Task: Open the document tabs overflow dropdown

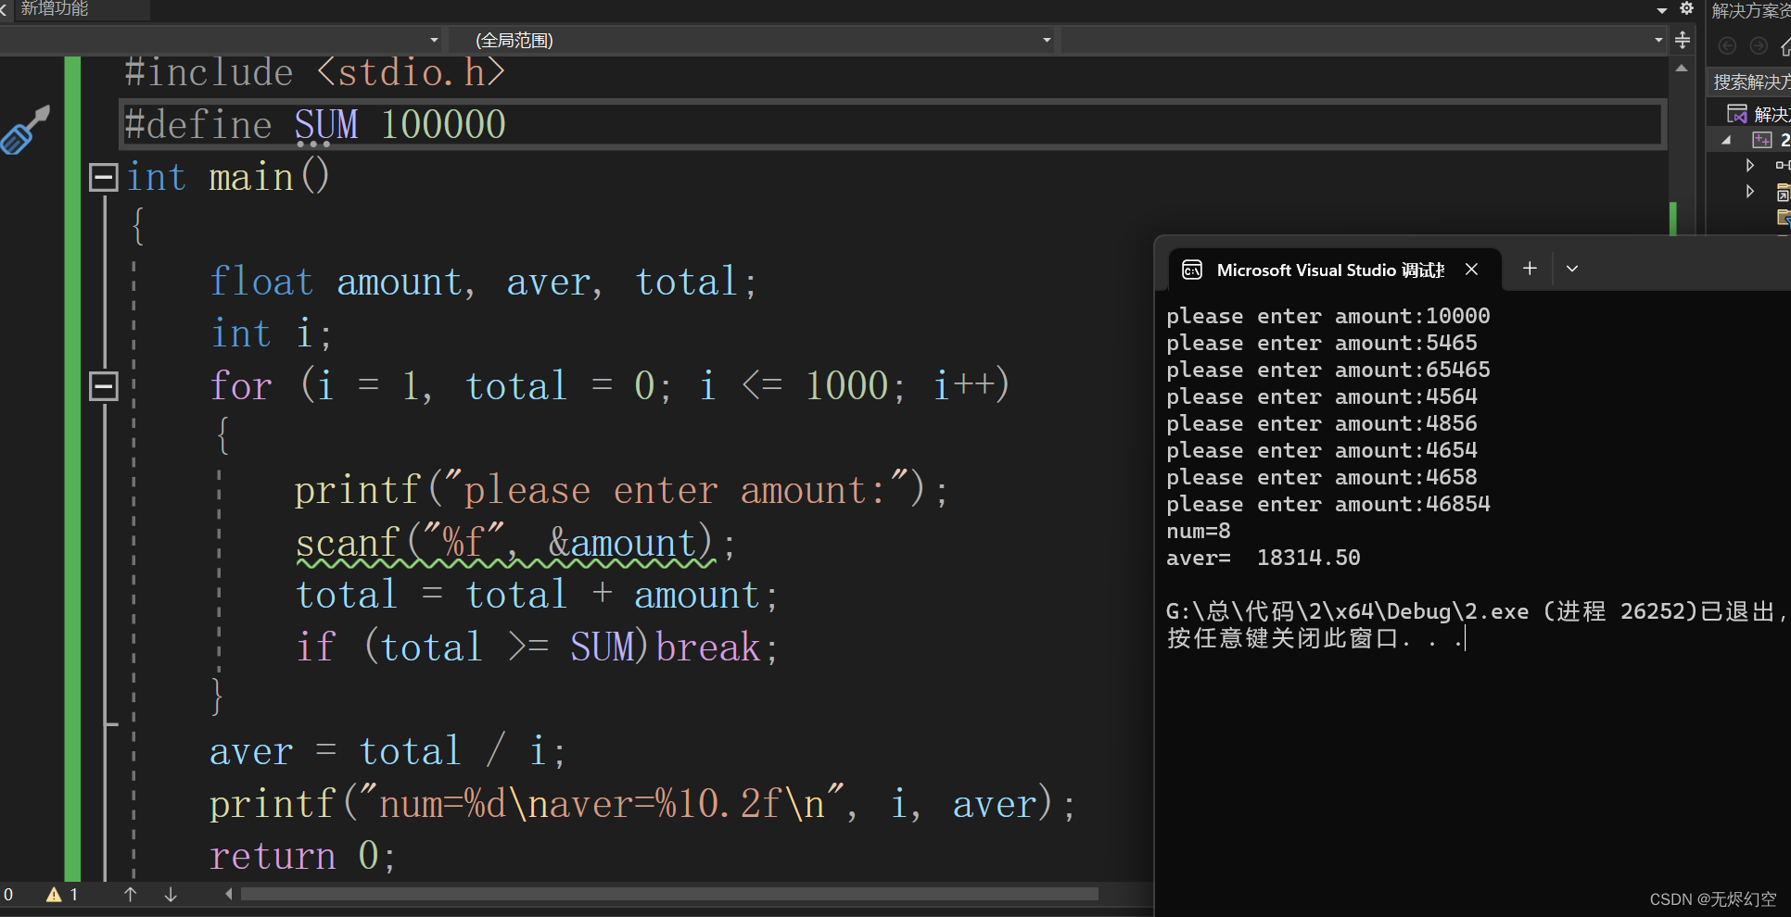Action: [x=1662, y=10]
